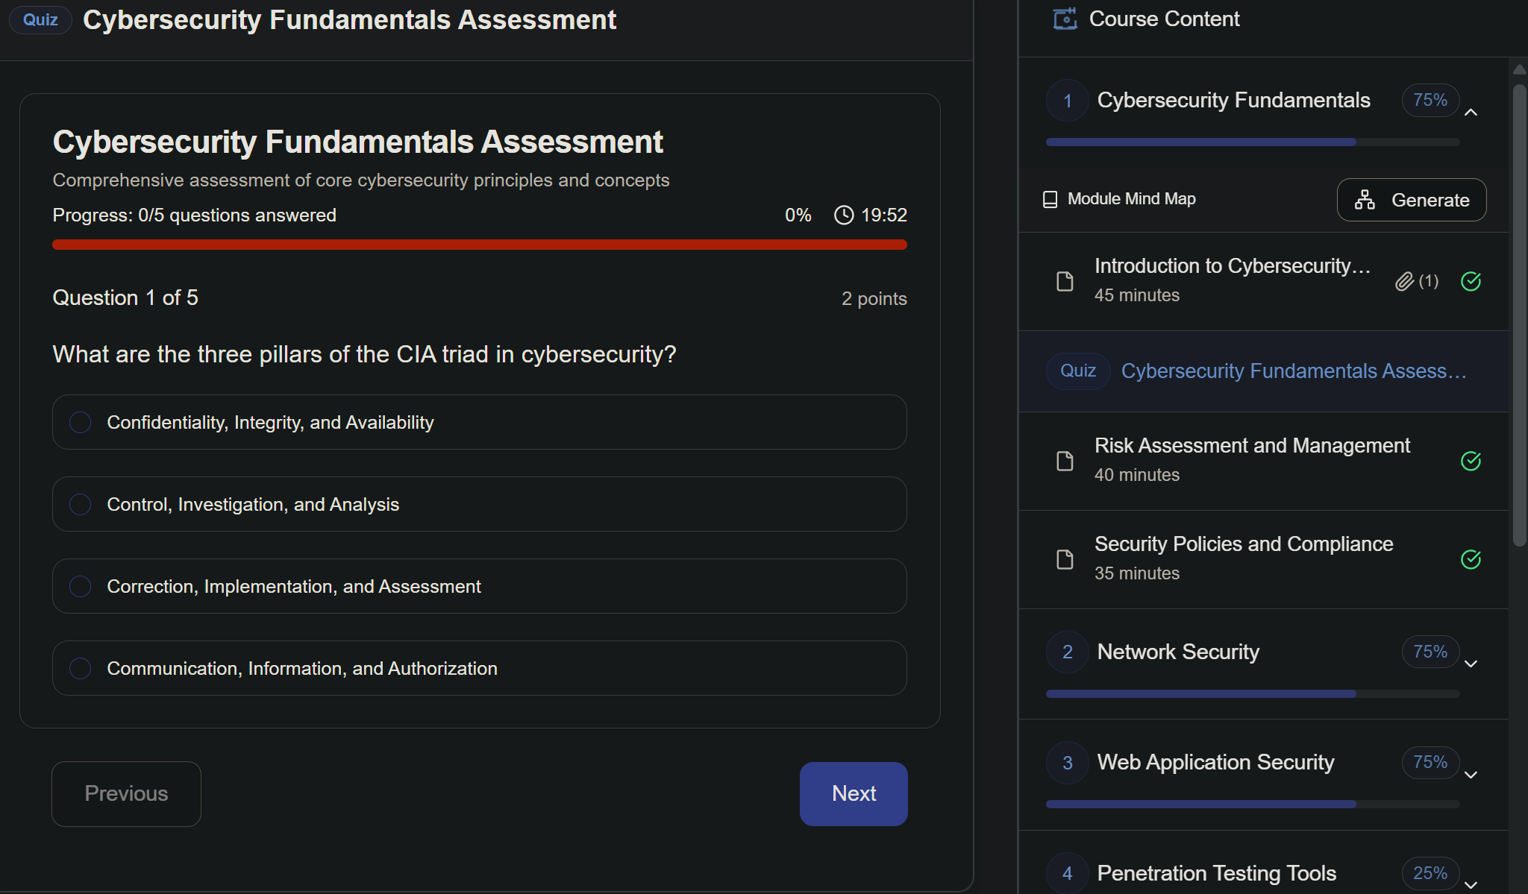
Task: Click the red quiz progress bar
Action: pos(479,245)
